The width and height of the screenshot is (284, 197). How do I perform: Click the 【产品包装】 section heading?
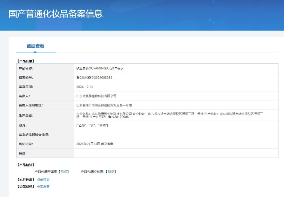click(26, 165)
